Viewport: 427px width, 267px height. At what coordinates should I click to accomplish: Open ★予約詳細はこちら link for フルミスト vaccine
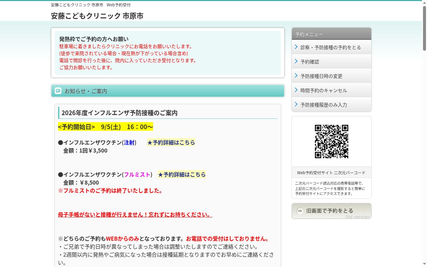coord(182,175)
